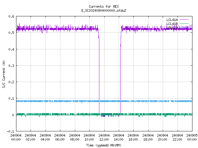
Task: Click the 240904 16:00 x-axis tick label
Action: (x=133, y=137)
